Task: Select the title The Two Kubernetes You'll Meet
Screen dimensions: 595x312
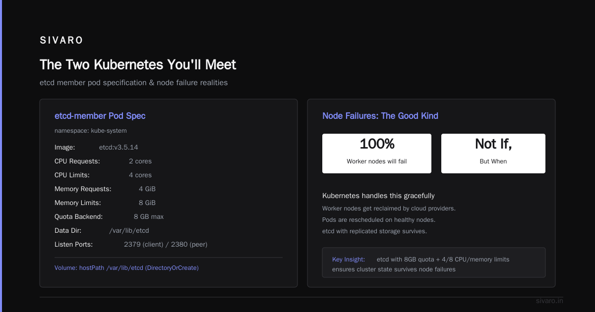Action: pyautogui.click(x=138, y=64)
